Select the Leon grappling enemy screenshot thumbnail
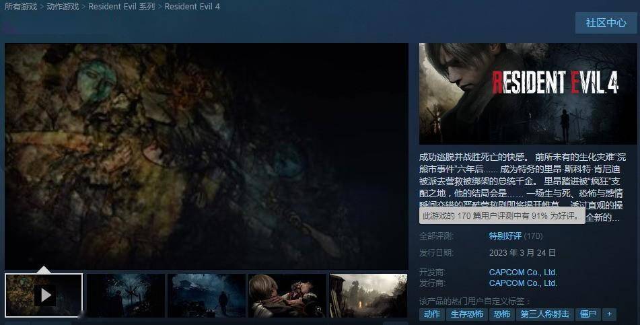Screen dimensions: 640x325 point(287,295)
